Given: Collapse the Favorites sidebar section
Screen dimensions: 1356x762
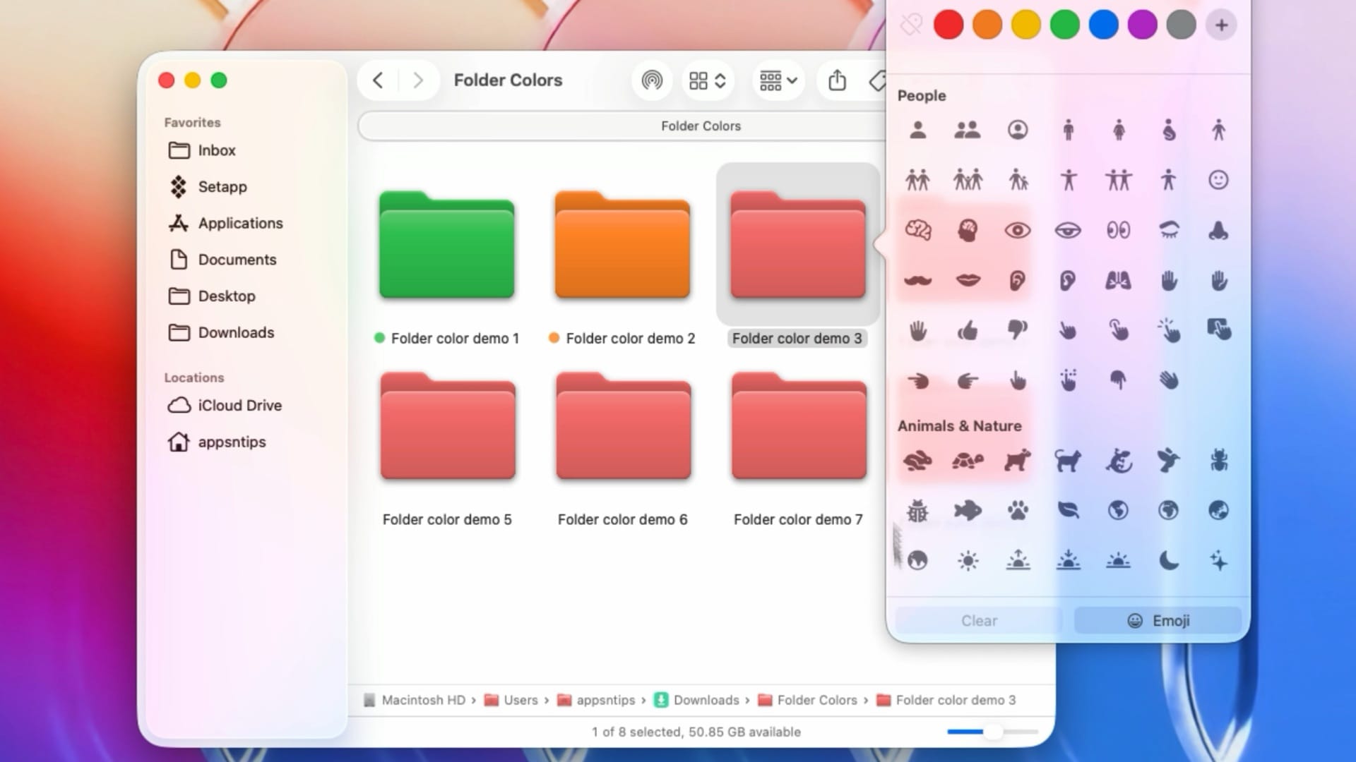Looking at the screenshot, I should pyautogui.click(x=191, y=121).
